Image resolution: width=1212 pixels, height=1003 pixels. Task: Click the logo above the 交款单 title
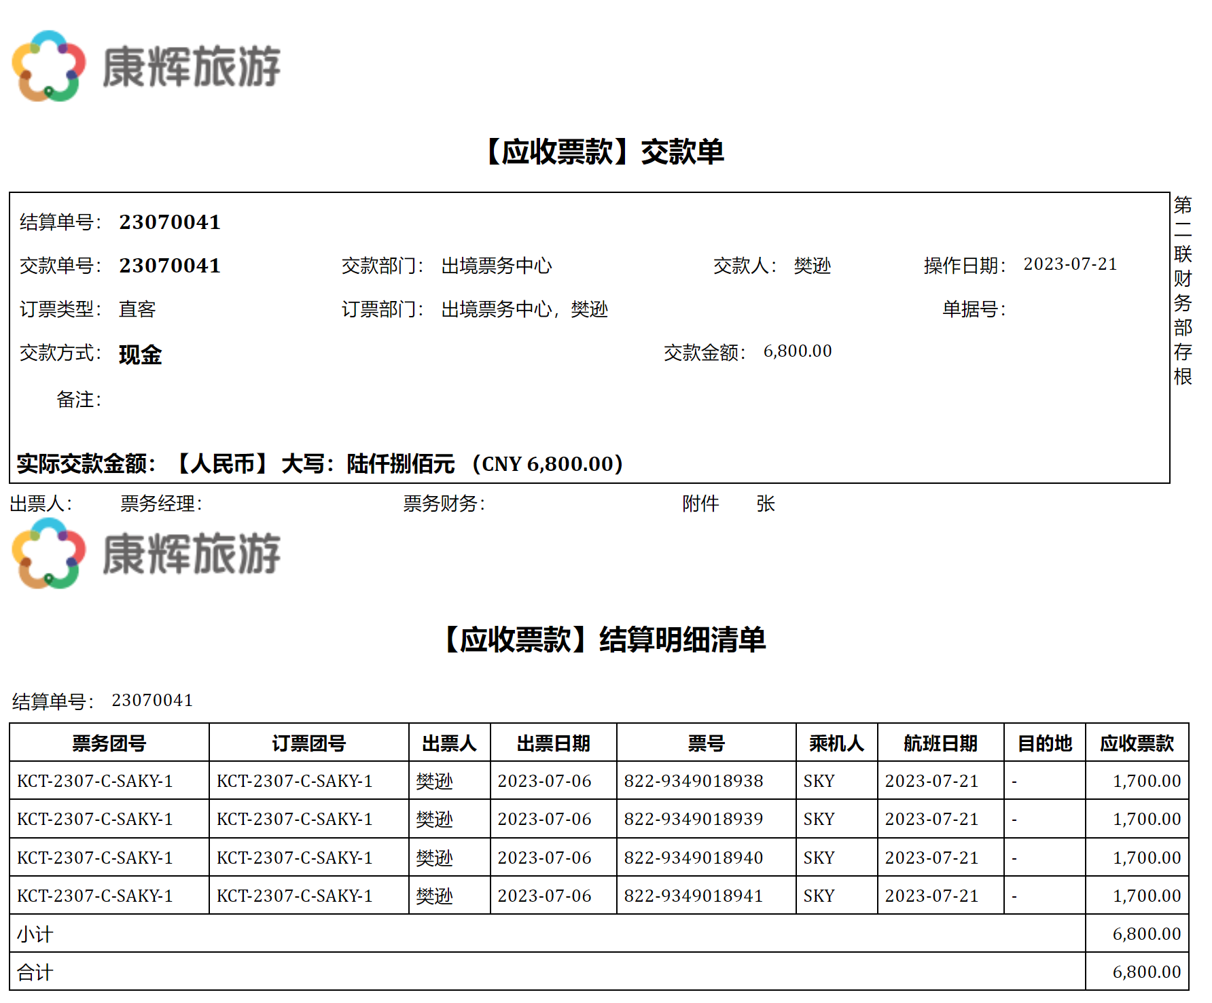pos(146,67)
